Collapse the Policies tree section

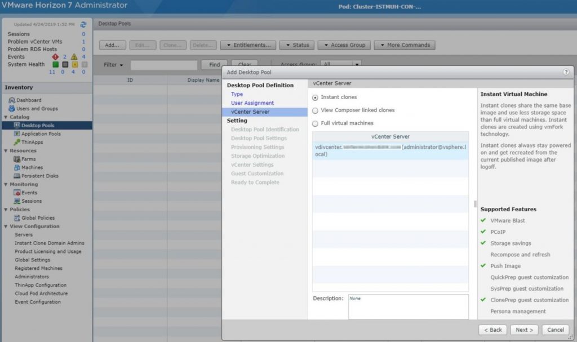tap(6, 210)
